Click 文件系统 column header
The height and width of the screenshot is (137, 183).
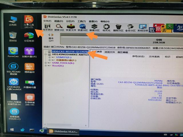point(154,57)
